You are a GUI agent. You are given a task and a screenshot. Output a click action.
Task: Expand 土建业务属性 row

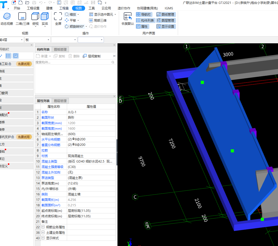(43, 232)
